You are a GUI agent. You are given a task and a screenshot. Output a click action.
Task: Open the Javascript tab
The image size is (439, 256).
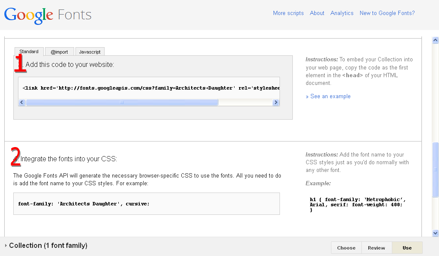(x=90, y=52)
